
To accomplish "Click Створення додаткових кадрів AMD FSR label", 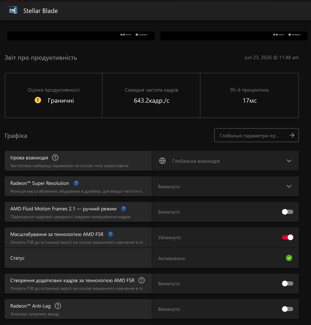I will pos(72,280).
